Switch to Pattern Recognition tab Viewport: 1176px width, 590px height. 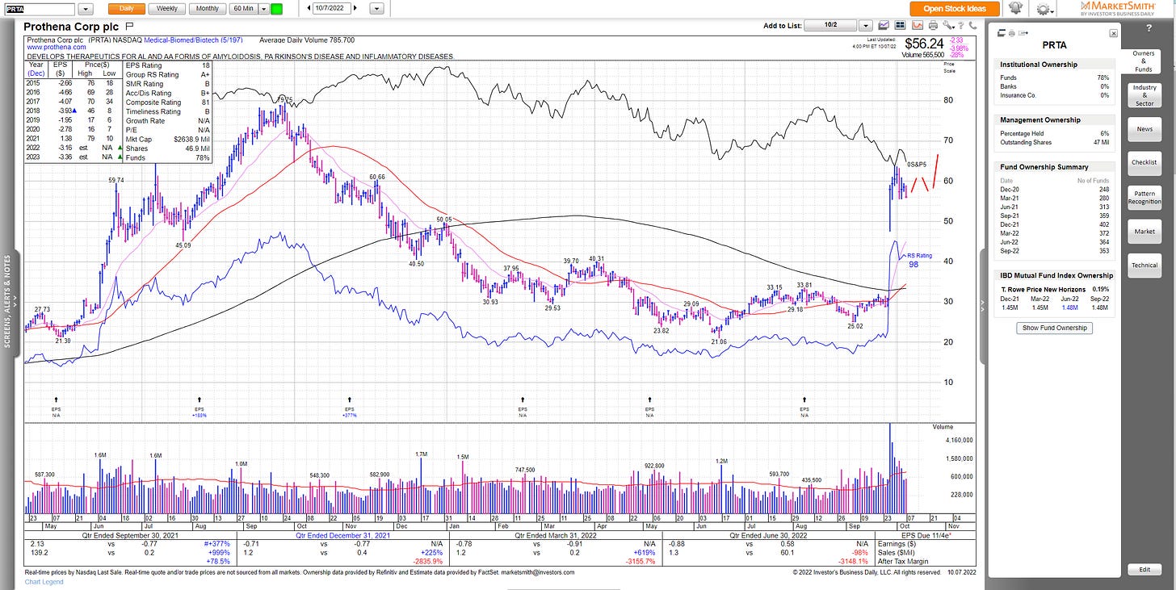[x=1144, y=198]
